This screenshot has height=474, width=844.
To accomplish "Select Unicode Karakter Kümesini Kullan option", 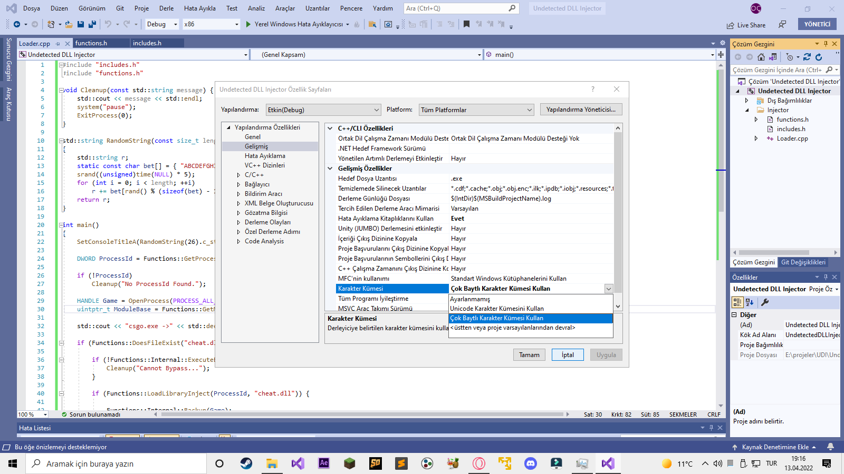I will pos(531,309).
